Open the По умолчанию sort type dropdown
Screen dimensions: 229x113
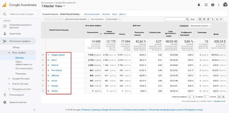(x=113, y=19)
